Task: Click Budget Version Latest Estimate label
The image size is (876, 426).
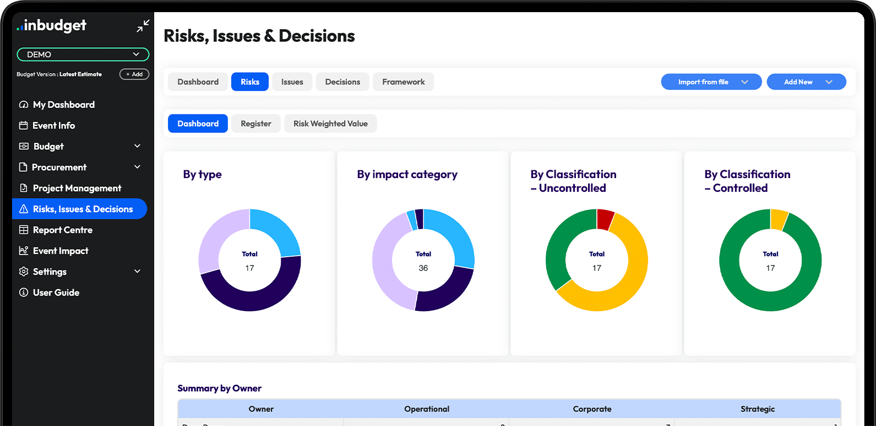Action: click(59, 74)
